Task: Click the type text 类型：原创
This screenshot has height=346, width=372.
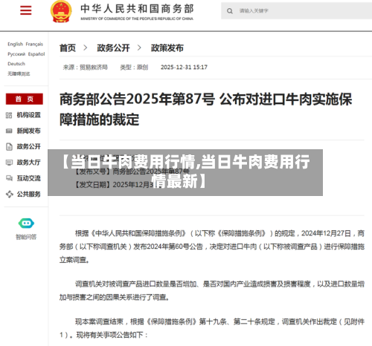Action: coord(134,68)
